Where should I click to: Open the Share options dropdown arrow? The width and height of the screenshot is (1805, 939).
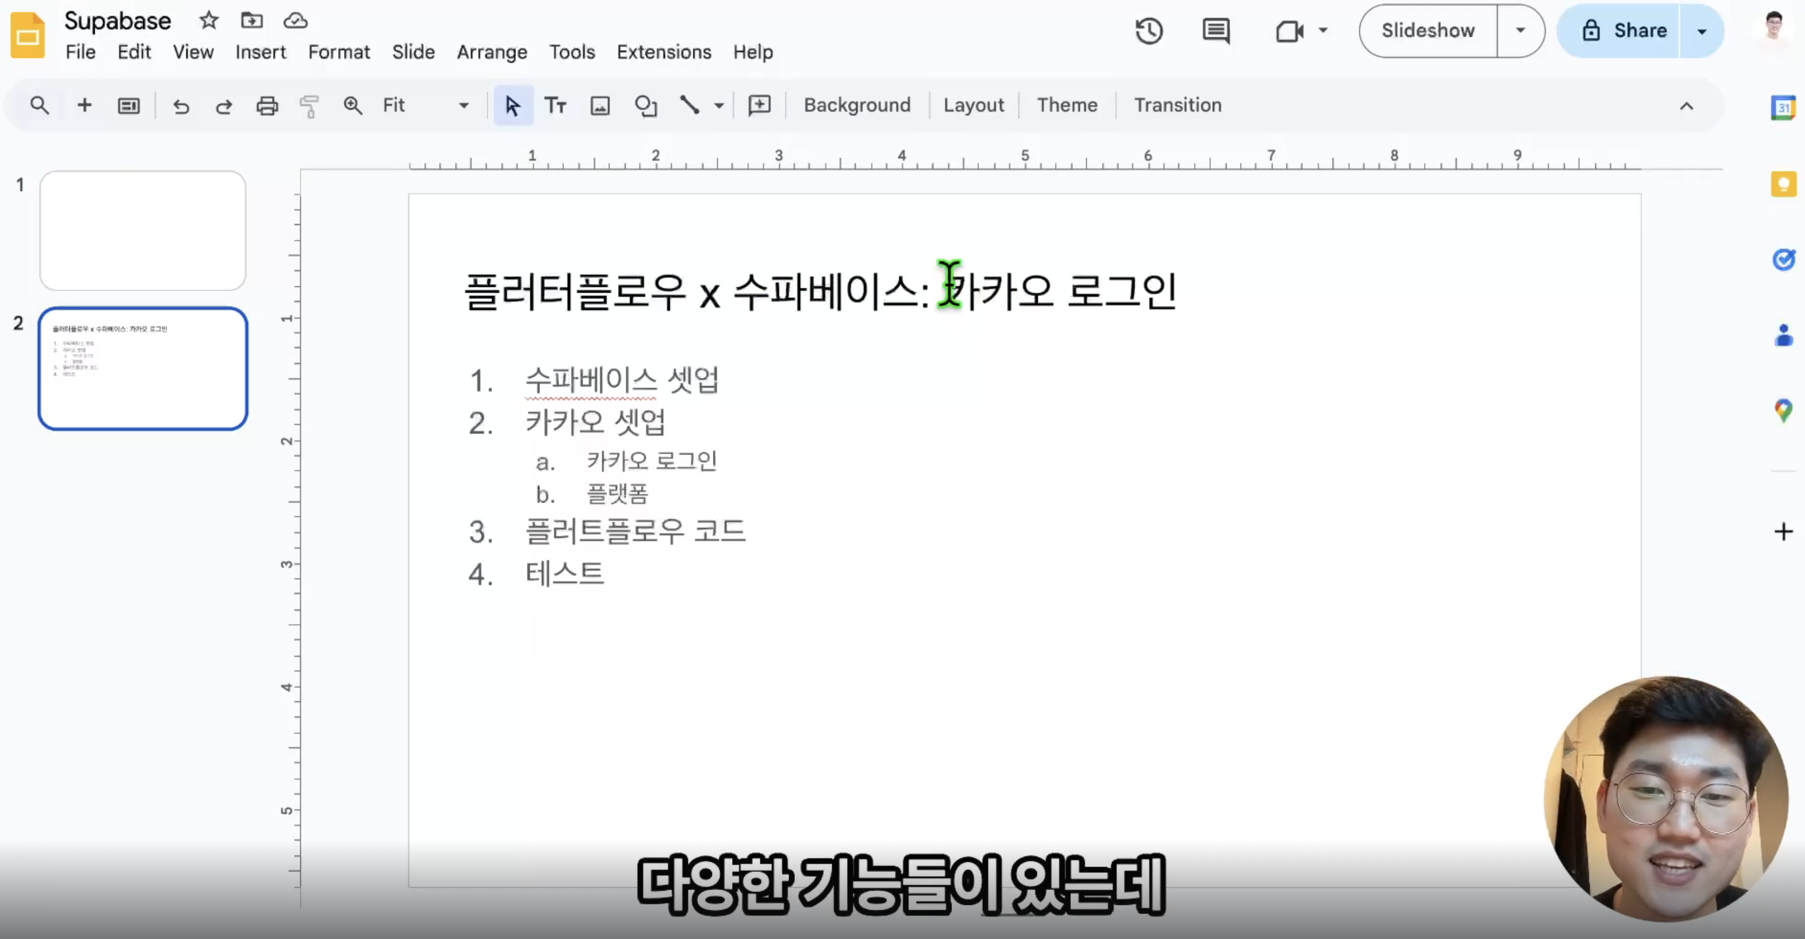pos(1701,31)
